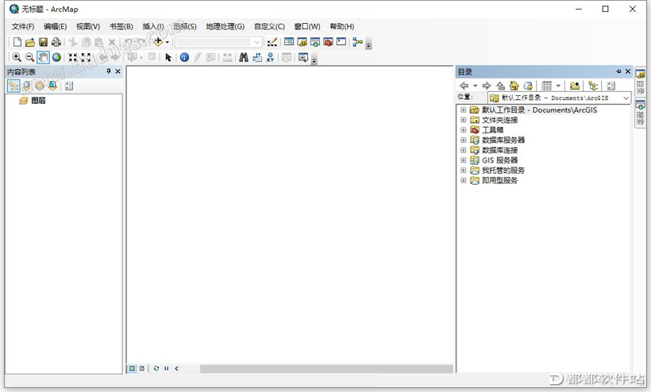Image resolution: width=651 pixels, height=392 pixels.
Task: Go up one level in Catalog
Action: pyautogui.click(x=501, y=86)
